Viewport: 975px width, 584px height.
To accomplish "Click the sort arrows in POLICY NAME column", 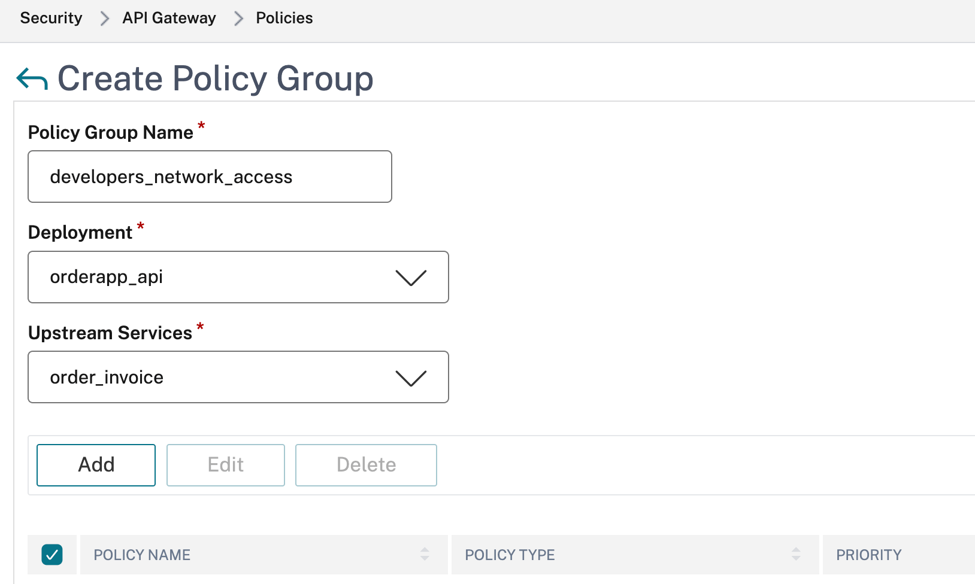I will tap(425, 554).
